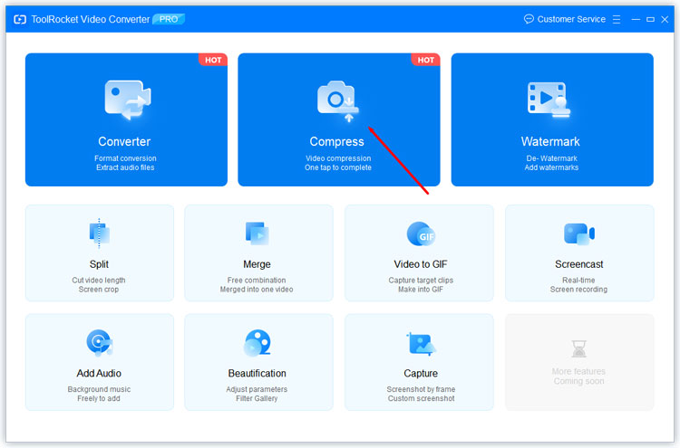Click the Split tool icon
The width and height of the screenshot is (680, 448).
click(100, 234)
